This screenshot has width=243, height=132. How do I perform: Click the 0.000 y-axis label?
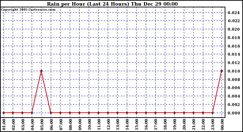233,113
